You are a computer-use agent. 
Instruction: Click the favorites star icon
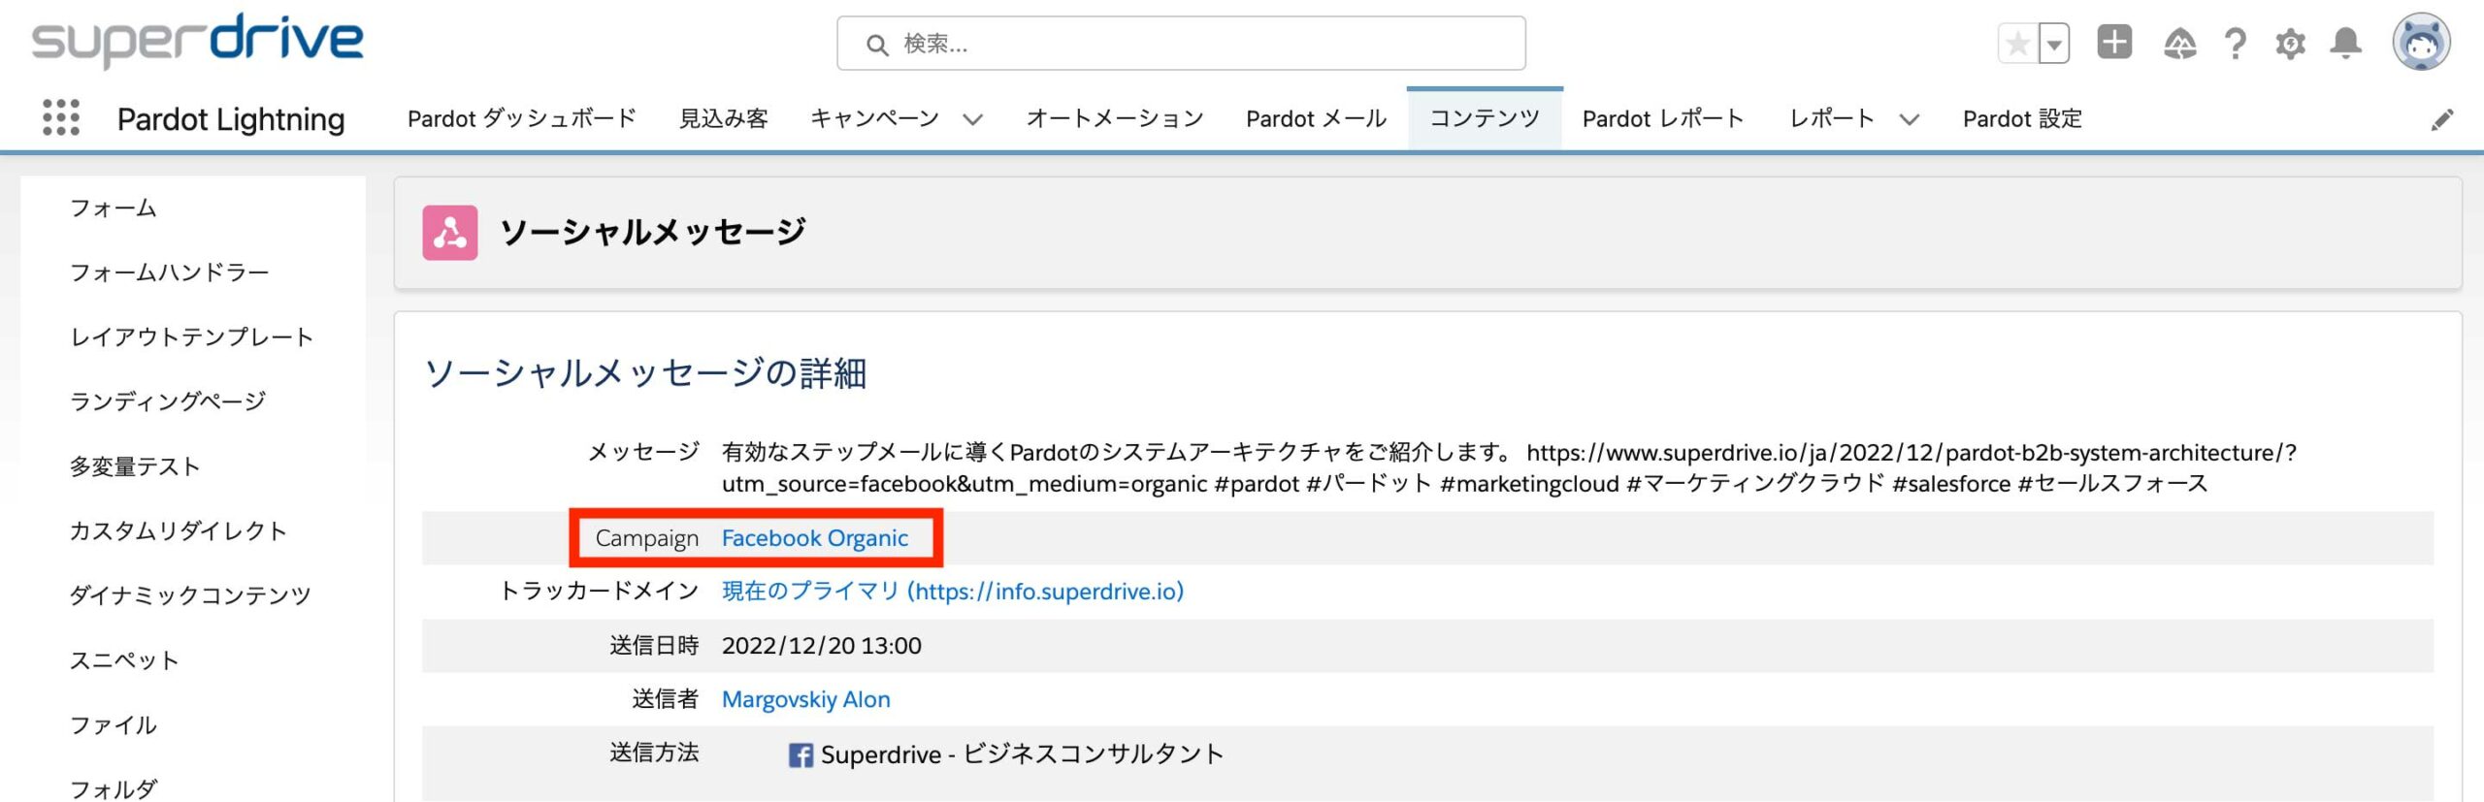point(2017,44)
